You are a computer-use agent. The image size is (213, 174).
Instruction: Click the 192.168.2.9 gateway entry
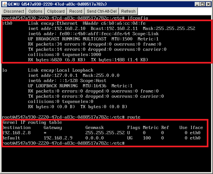pos(58,138)
